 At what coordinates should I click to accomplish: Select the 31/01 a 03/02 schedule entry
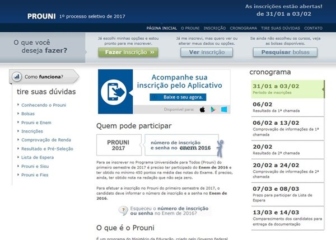click(x=286, y=90)
